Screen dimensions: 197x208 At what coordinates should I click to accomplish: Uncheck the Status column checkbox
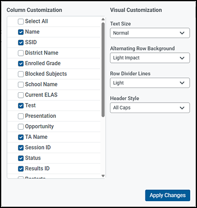pos(21,158)
